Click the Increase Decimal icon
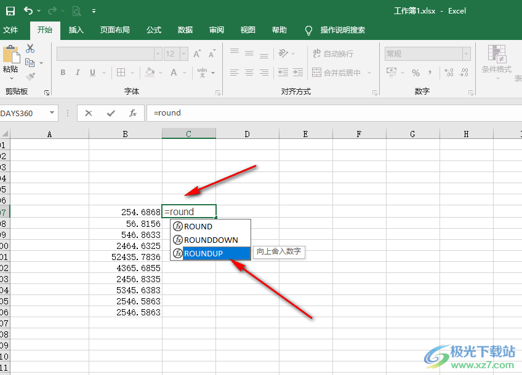 point(449,73)
